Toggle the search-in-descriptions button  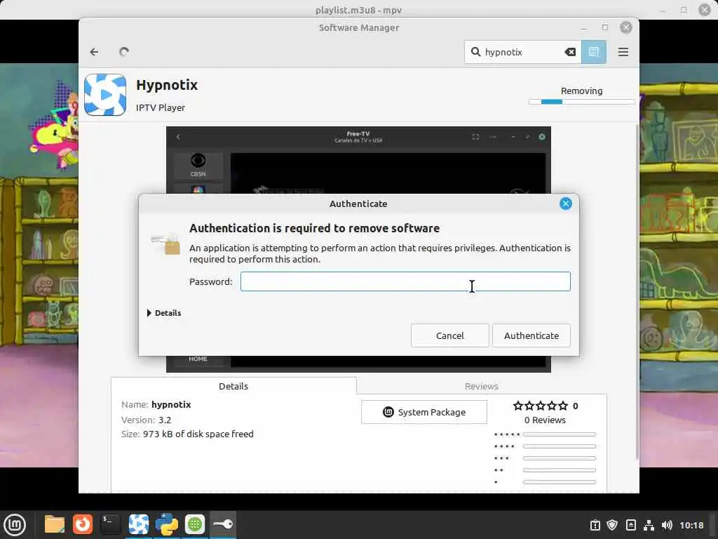(594, 52)
